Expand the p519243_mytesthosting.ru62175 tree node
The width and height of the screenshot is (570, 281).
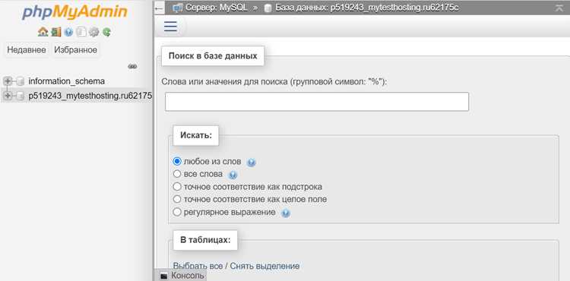(8, 96)
